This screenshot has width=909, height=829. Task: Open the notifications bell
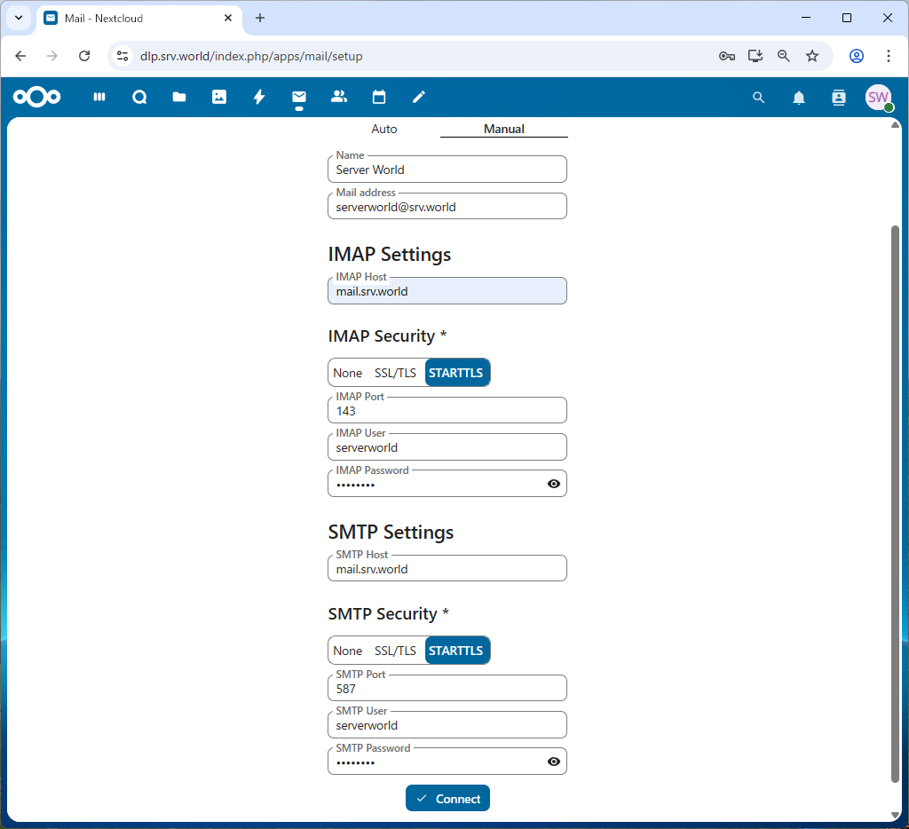799,98
